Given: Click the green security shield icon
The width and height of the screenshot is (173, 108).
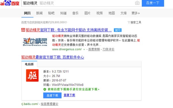Looking at the screenshot, I should tap(45, 89).
